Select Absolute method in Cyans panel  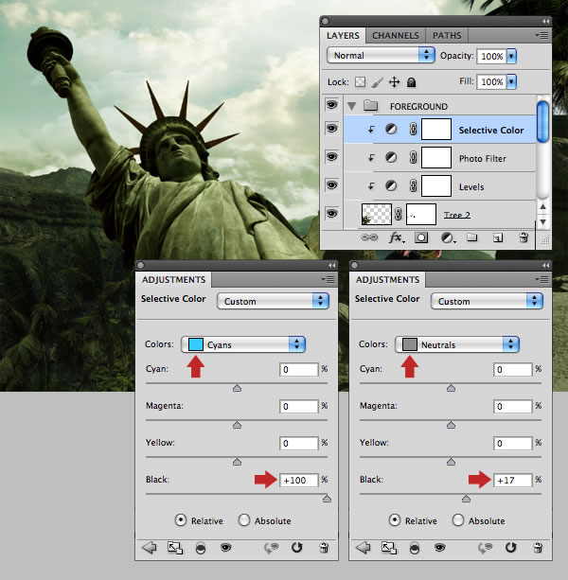(x=244, y=520)
